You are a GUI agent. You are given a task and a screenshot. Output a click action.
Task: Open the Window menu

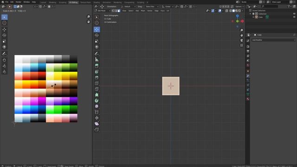[26, 2]
